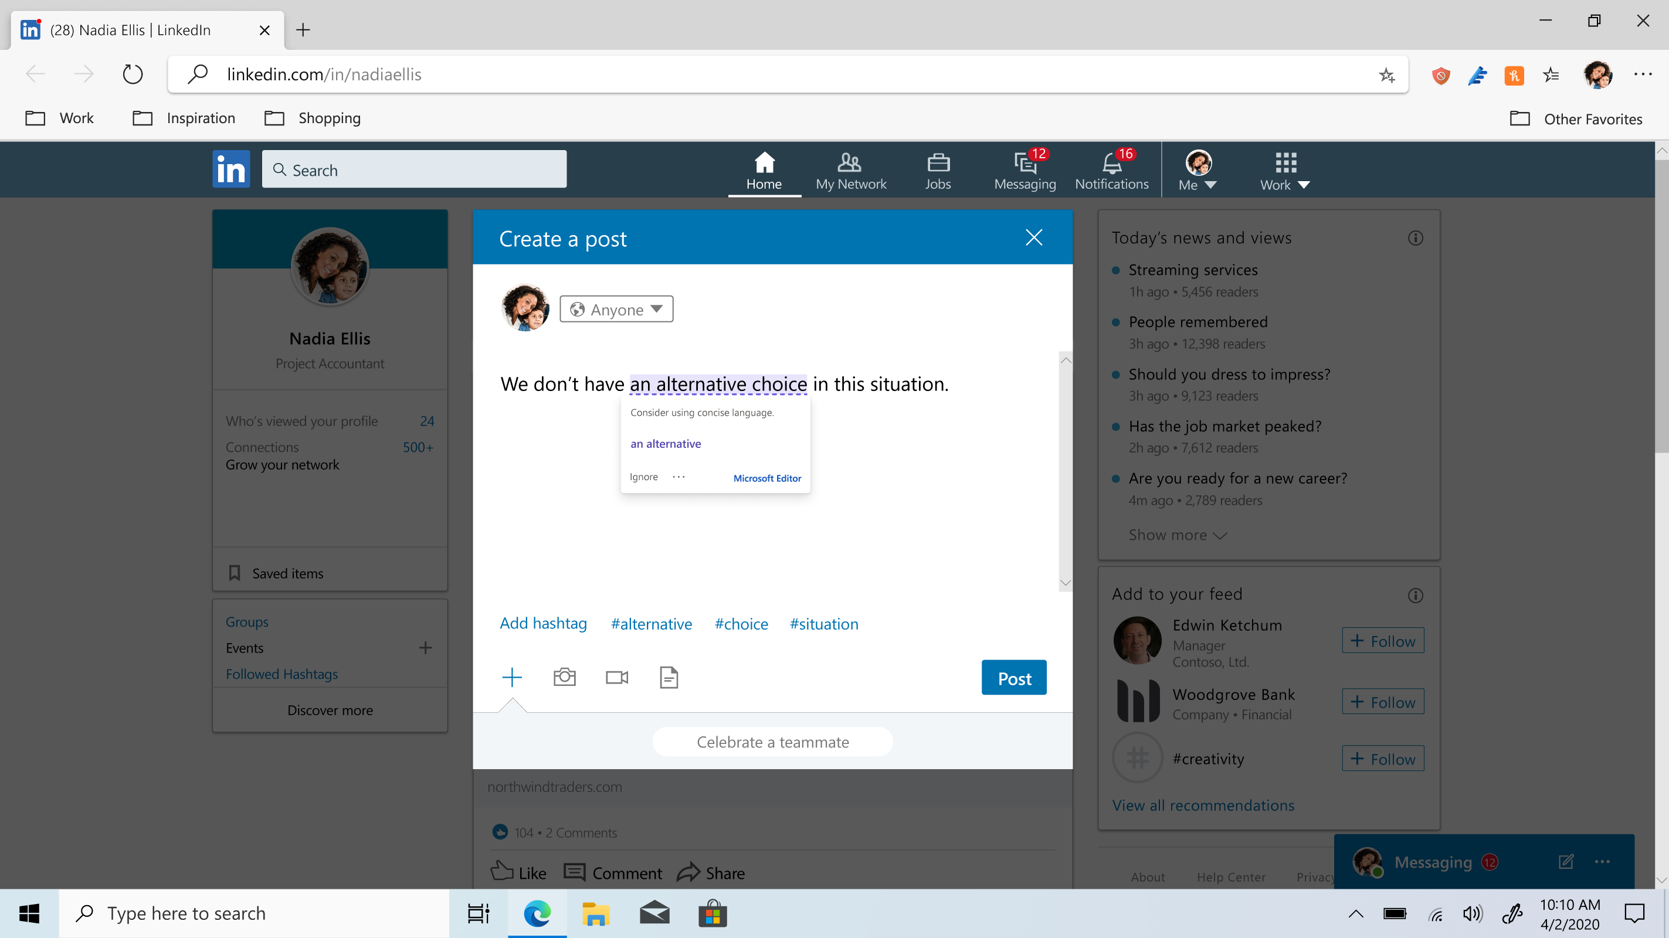The height and width of the screenshot is (938, 1669).
Task: Open Microsoft Store from the taskbar
Action: pos(712,913)
